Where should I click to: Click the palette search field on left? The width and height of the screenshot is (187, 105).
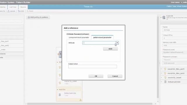(x=11, y=21)
